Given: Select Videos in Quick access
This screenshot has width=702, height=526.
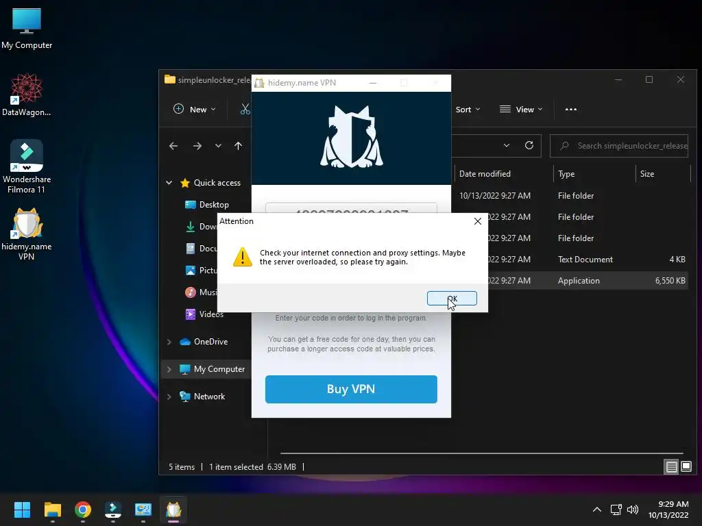Looking at the screenshot, I should pyautogui.click(x=204, y=314).
